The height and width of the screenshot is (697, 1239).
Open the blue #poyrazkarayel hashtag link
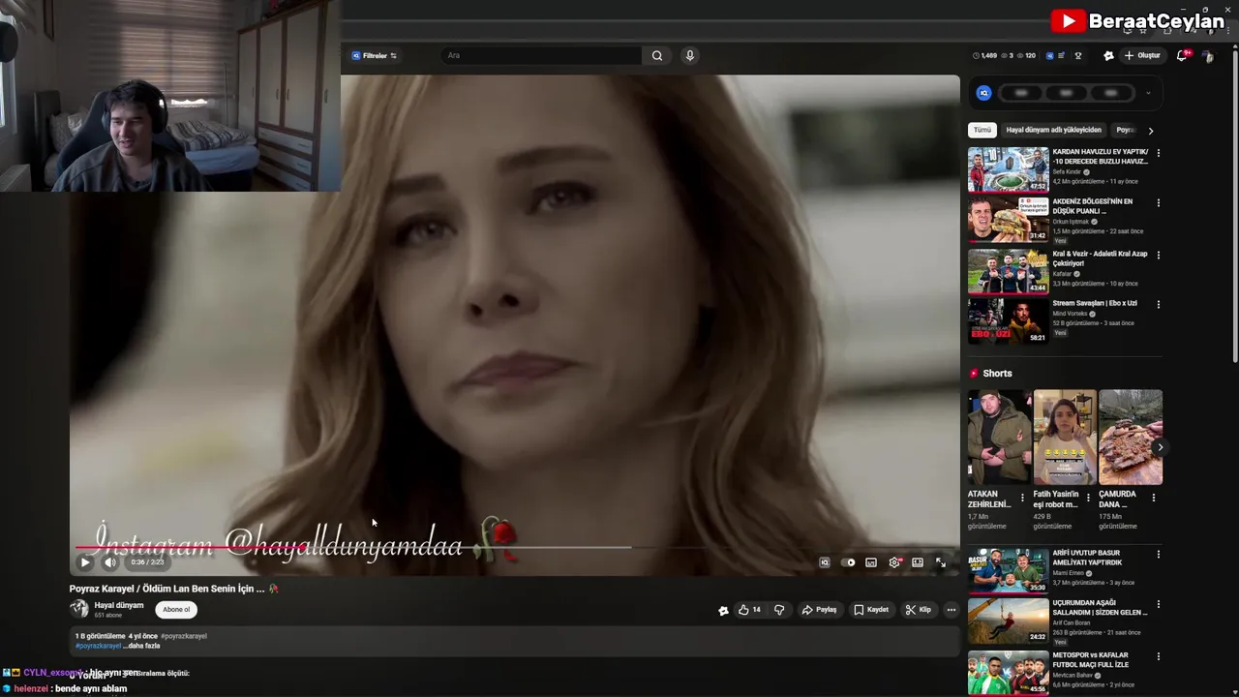pos(99,646)
